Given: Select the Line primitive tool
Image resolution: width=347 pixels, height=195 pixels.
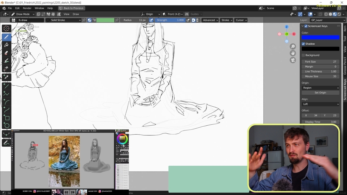Looking at the screenshot, I should [6, 86].
